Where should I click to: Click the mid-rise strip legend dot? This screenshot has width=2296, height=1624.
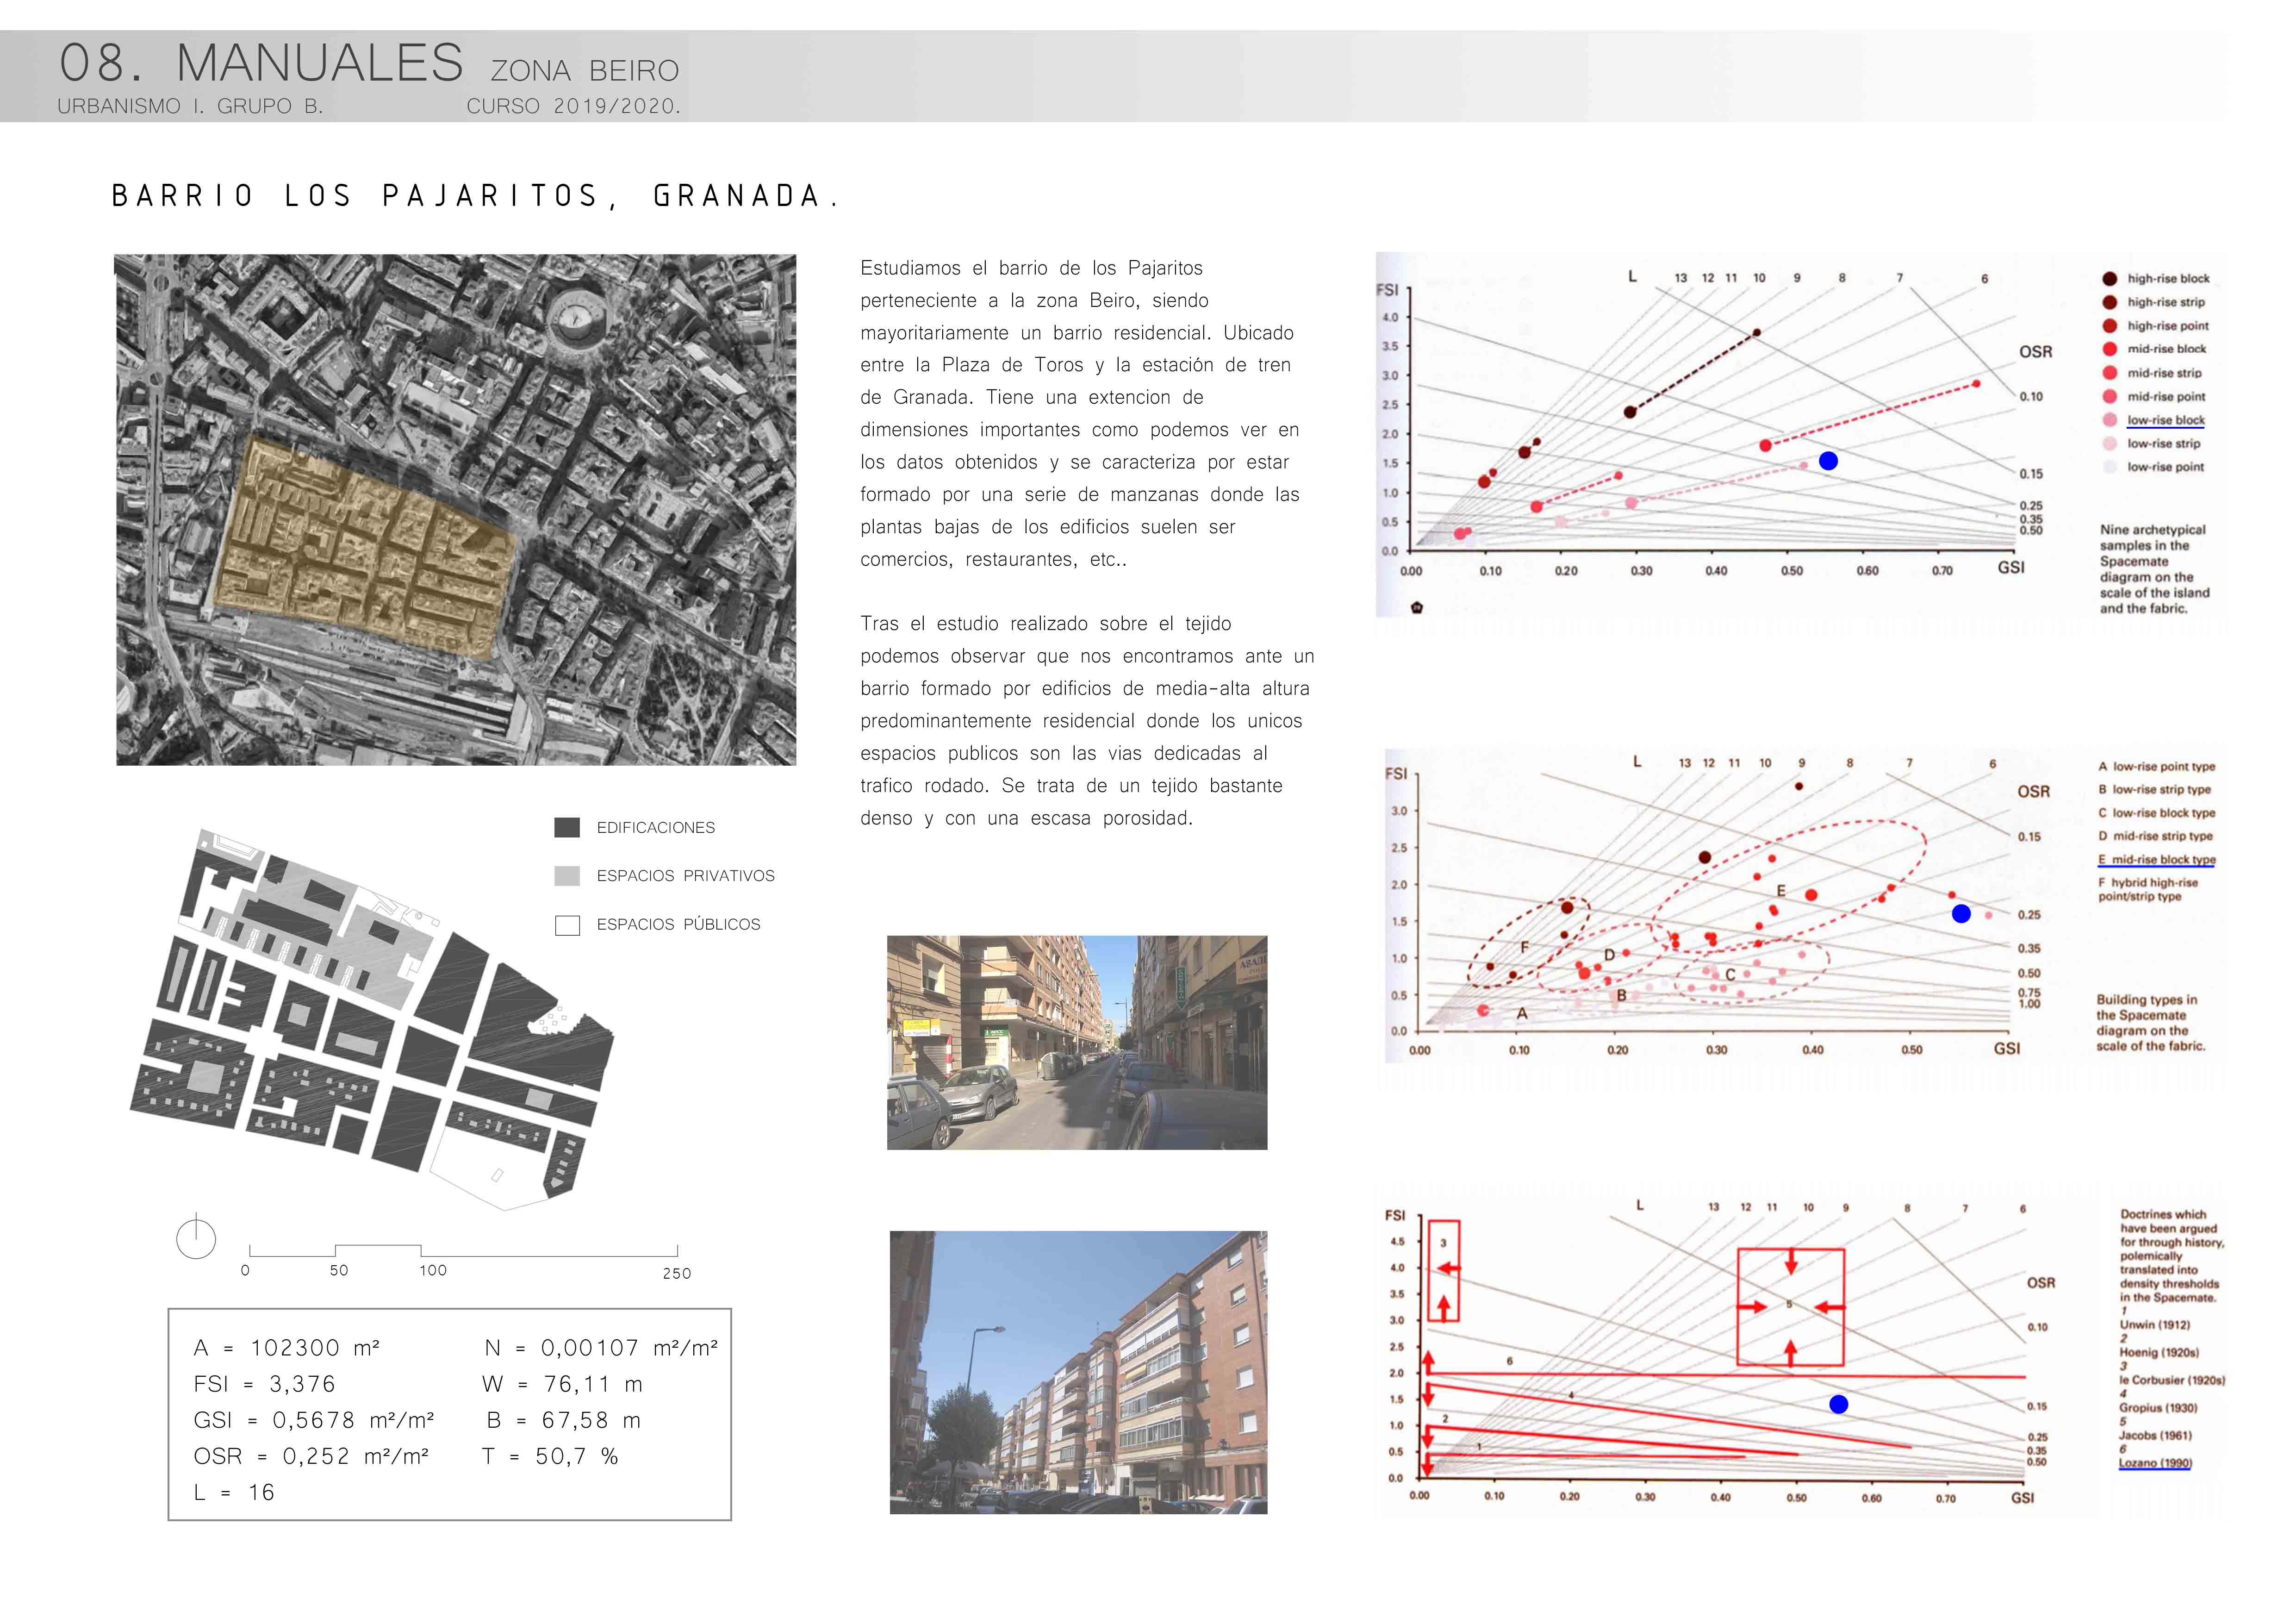tap(2109, 373)
